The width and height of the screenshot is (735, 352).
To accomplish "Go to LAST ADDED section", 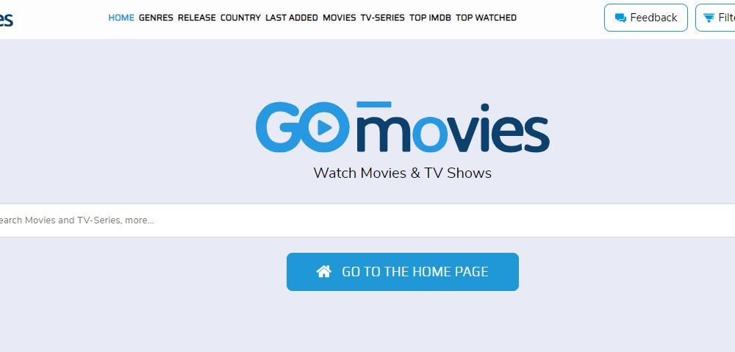I will tap(292, 18).
